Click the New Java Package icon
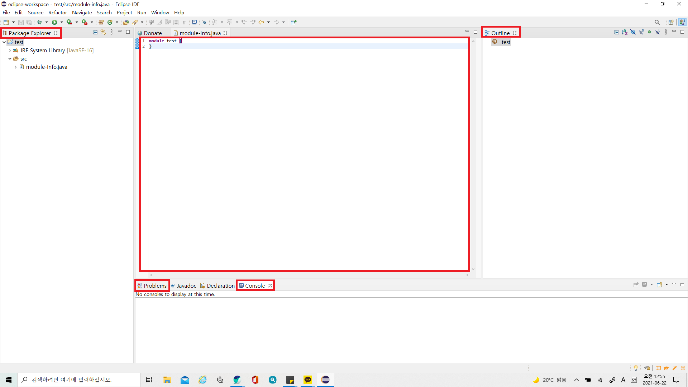Image resolution: width=688 pixels, height=387 pixels. 101,22
